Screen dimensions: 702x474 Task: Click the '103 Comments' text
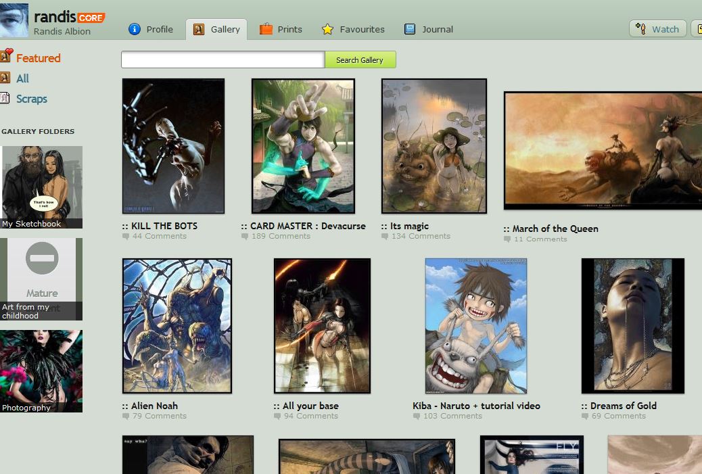[452, 417]
